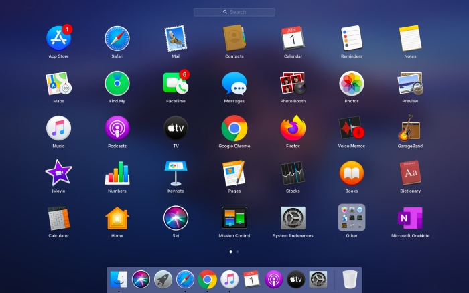This screenshot has width=469, height=293.
Task: Click the Launchpad search field
Action: click(234, 12)
